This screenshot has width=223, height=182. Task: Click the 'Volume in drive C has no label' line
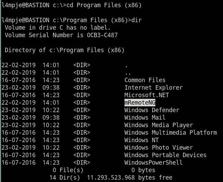(57, 28)
